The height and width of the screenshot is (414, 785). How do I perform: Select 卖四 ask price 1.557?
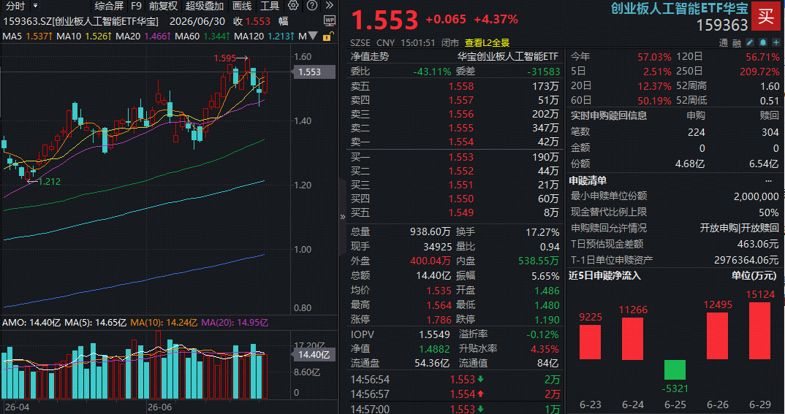tap(461, 101)
